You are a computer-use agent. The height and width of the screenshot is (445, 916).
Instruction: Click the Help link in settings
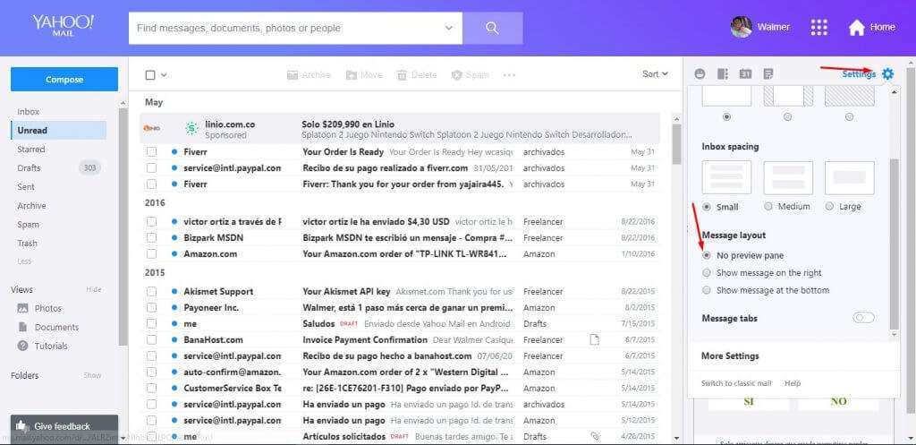coord(793,383)
